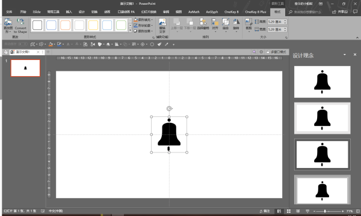Click the eyedropper icon in quick toolbar

167,44
